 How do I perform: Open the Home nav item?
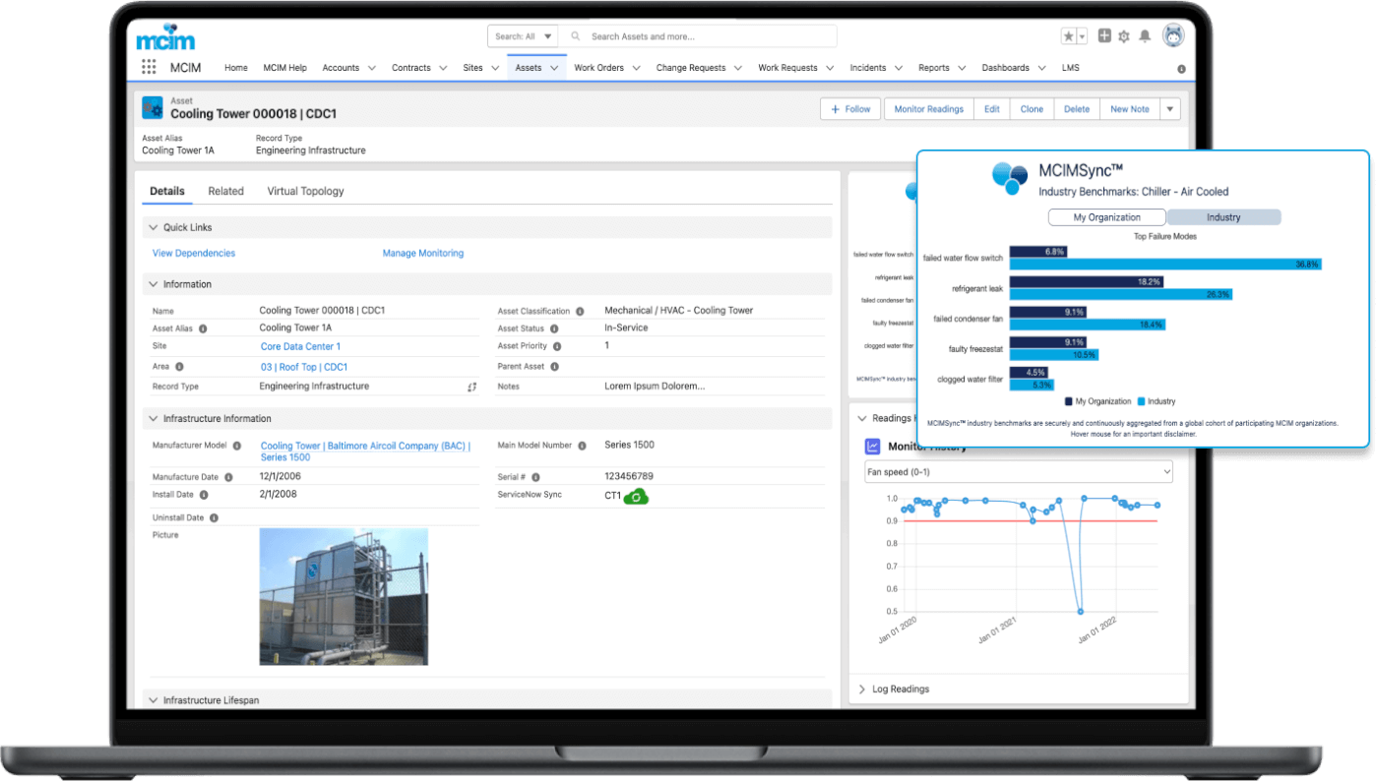tap(236, 68)
